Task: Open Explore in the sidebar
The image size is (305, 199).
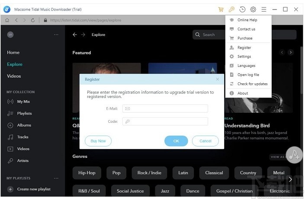Action: pyautogui.click(x=15, y=64)
